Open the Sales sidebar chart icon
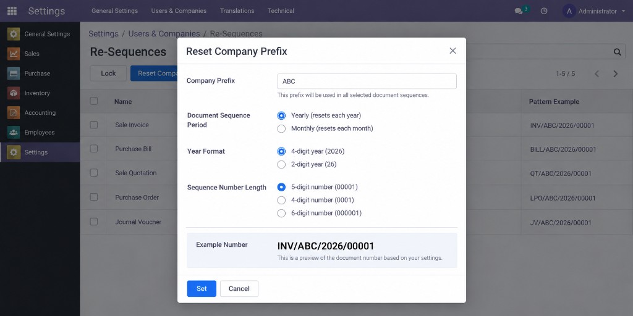 14,54
